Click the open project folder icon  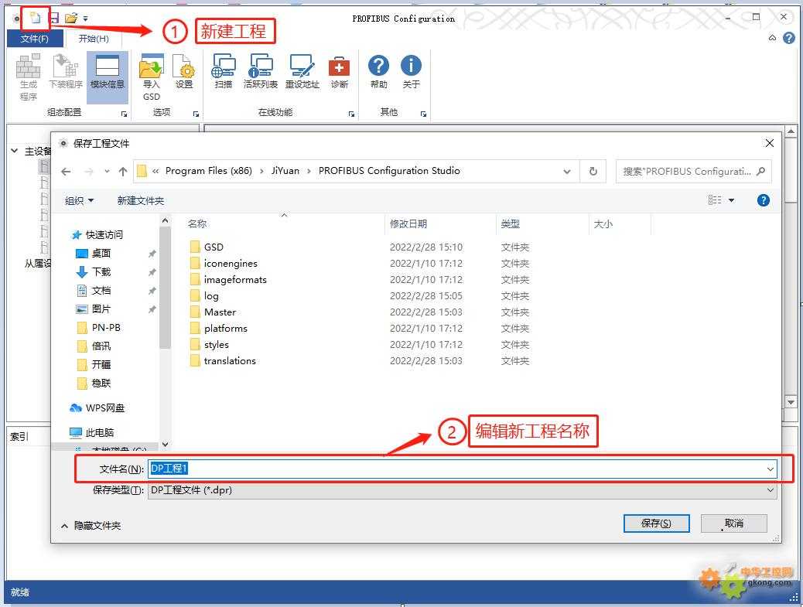[x=71, y=19]
